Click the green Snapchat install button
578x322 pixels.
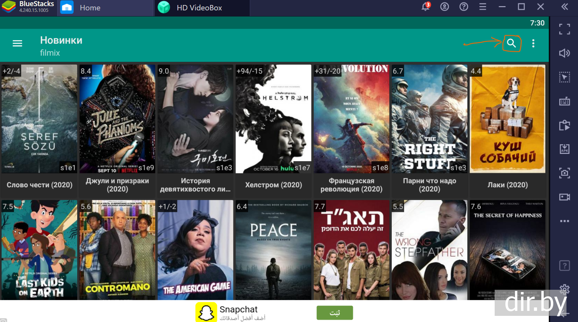pos(335,313)
